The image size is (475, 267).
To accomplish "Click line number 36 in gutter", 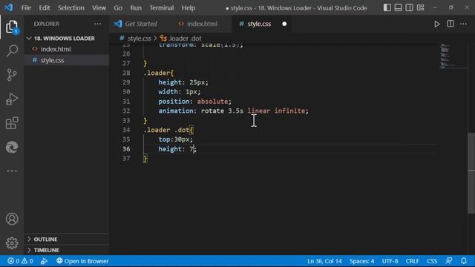I will point(126,149).
